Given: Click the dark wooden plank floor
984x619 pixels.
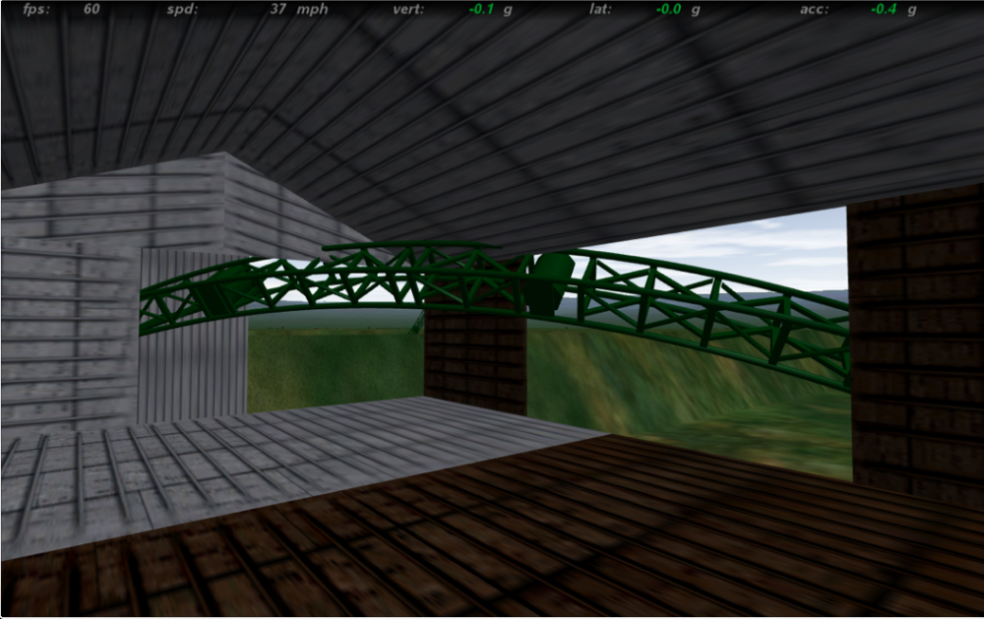Looking at the screenshot, I should [x=590, y=531].
